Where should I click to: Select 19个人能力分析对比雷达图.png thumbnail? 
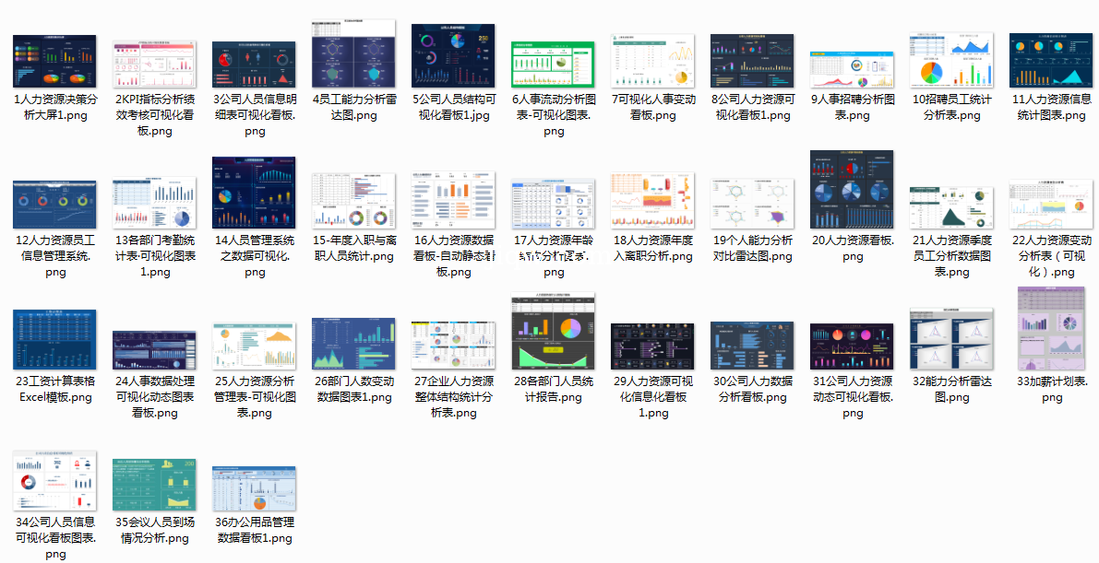(x=753, y=203)
